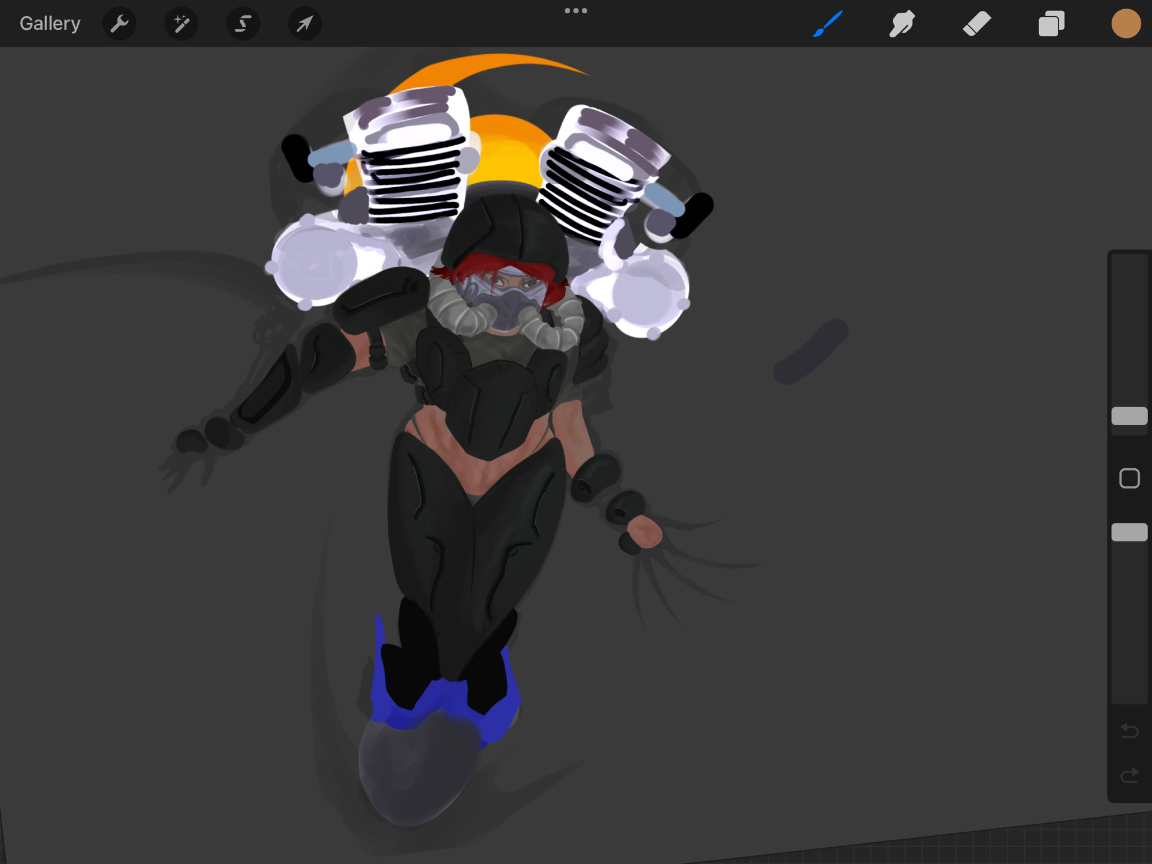Image resolution: width=1152 pixels, height=864 pixels.
Task: Undo the last stroke
Action: (1130, 731)
